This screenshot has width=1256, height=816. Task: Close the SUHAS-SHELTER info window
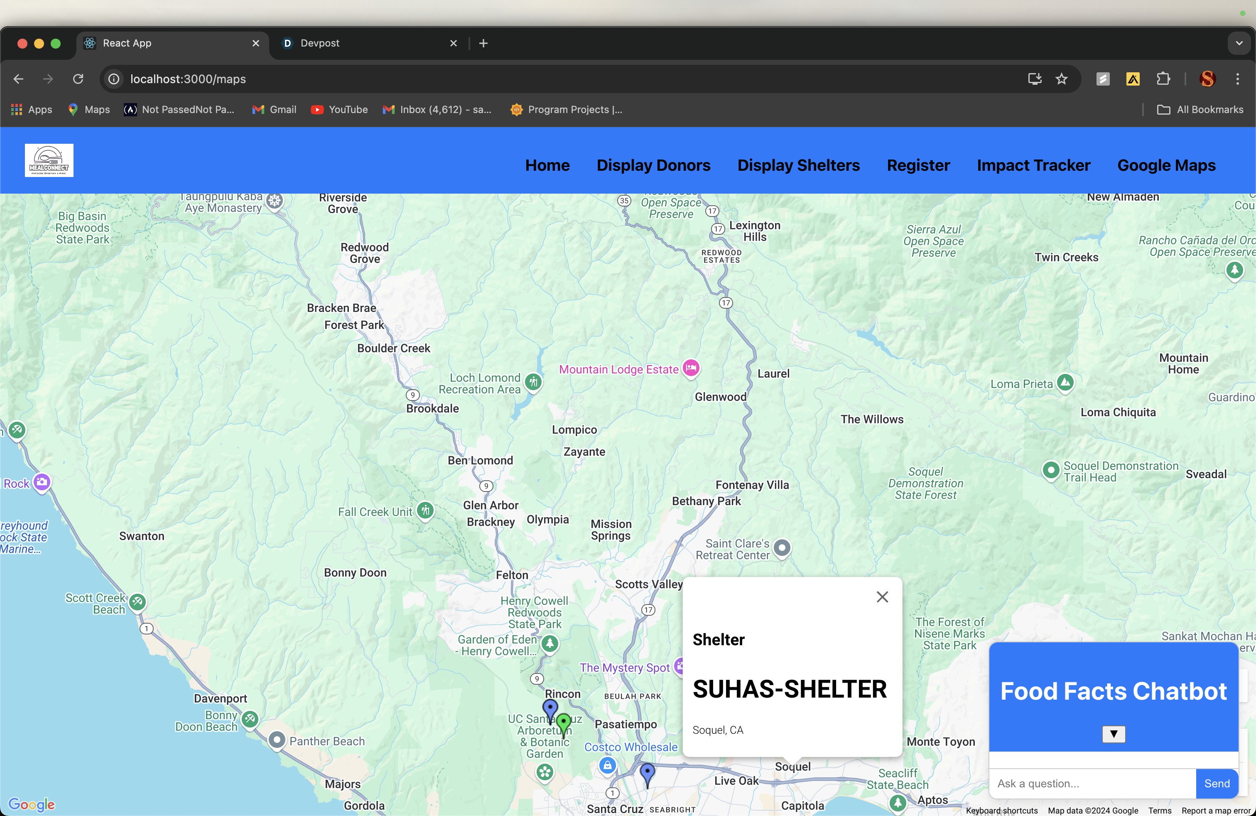tap(882, 597)
